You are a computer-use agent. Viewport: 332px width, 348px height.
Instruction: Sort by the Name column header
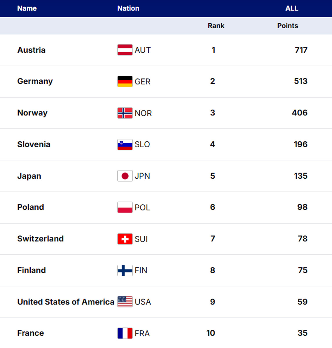point(27,8)
